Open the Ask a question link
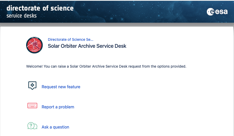The height and width of the screenshot is (136, 234). pyautogui.click(x=55, y=127)
